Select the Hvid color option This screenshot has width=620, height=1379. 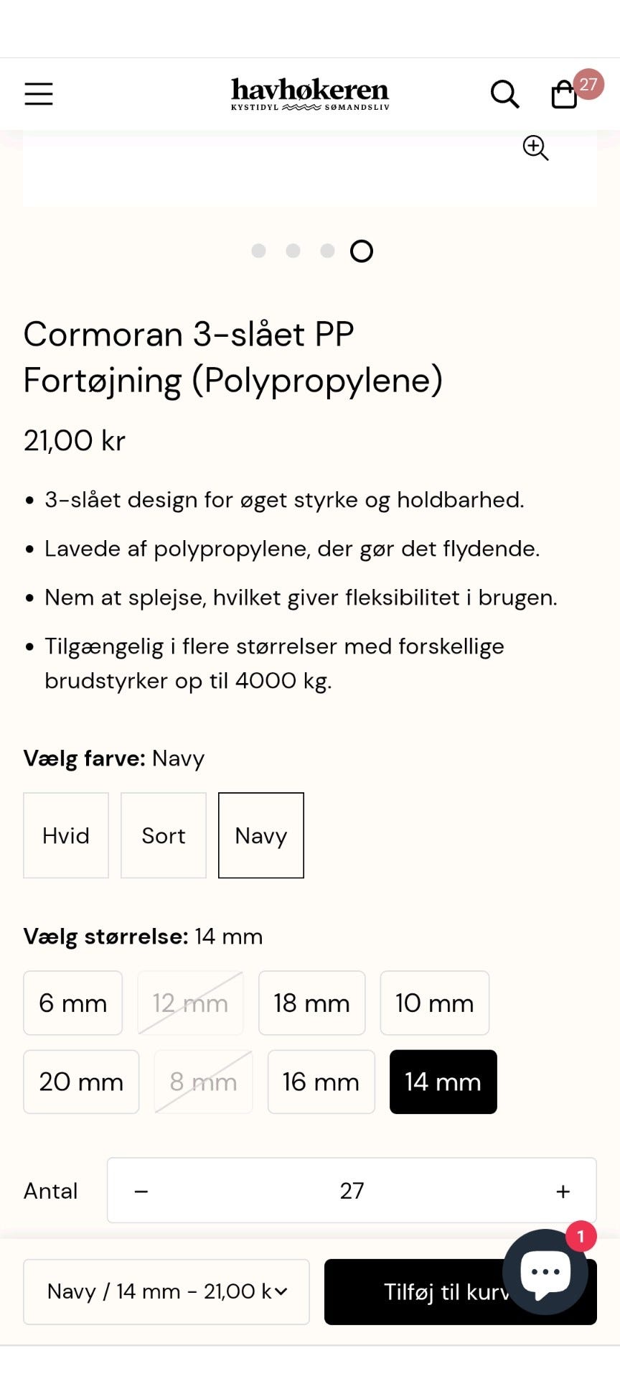[x=65, y=835]
